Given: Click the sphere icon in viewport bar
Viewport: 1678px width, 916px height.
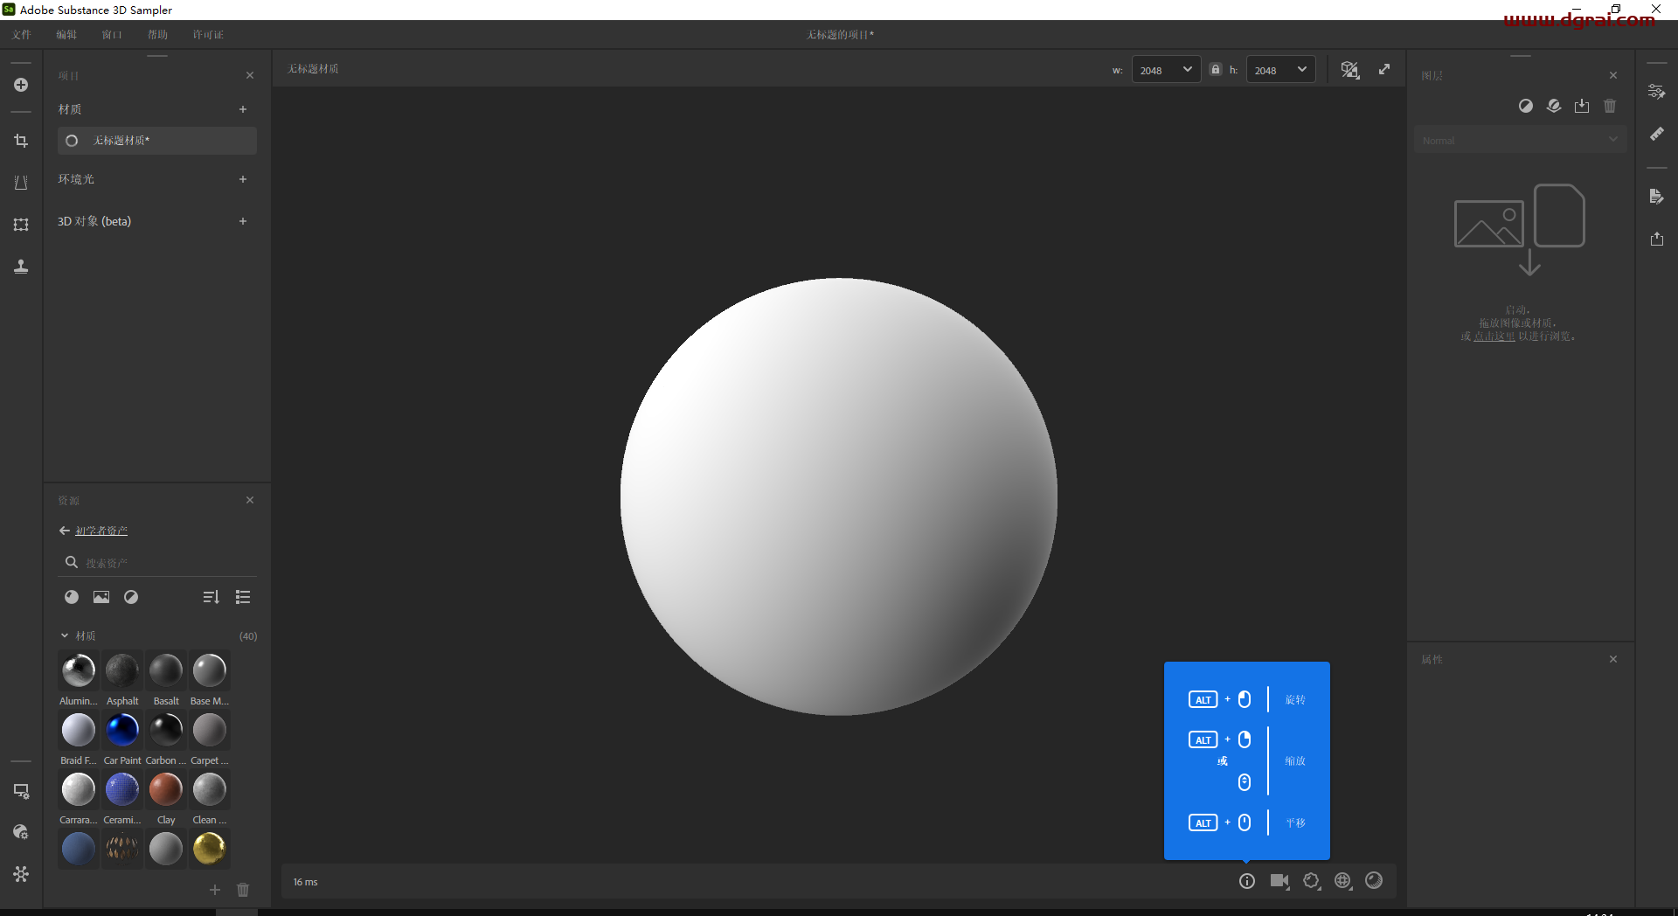Looking at the screenshot, I should point(1374,880).
